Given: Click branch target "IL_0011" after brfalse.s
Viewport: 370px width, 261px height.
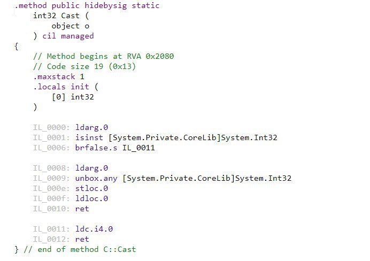Looking at the screenshot, I should point(138,148).
